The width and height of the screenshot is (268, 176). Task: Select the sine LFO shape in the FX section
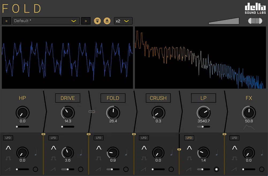234,147
